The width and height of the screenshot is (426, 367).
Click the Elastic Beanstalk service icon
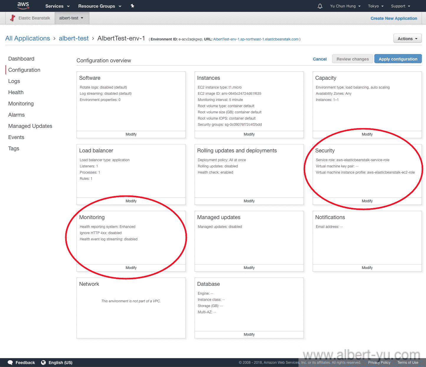tap(13, 18)
